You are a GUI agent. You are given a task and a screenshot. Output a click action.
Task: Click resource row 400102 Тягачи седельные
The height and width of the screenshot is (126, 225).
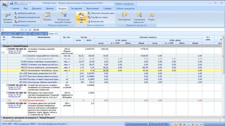(x=112, y=68)
